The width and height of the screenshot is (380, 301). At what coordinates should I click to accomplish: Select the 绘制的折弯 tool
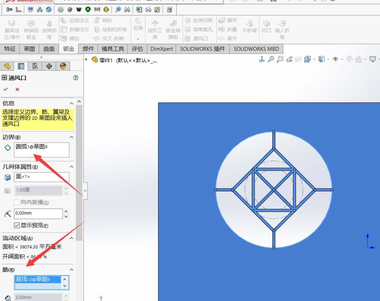(x=111, y=30)
